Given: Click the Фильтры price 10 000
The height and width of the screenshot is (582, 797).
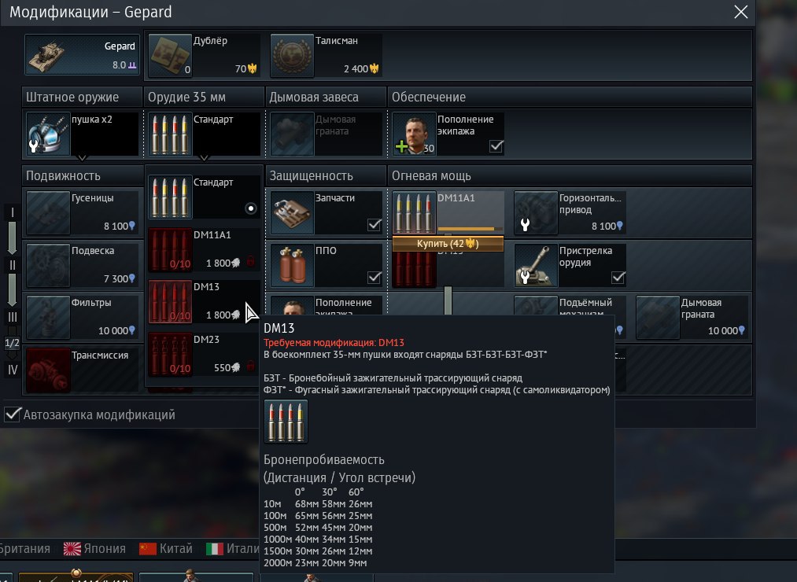Looking at the screenshot, I should pos(116,331).
